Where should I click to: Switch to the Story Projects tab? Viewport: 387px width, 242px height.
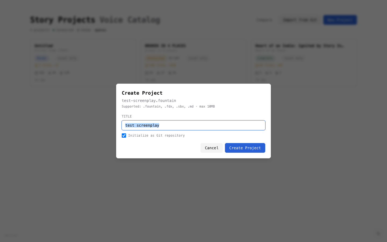point(63,20)
